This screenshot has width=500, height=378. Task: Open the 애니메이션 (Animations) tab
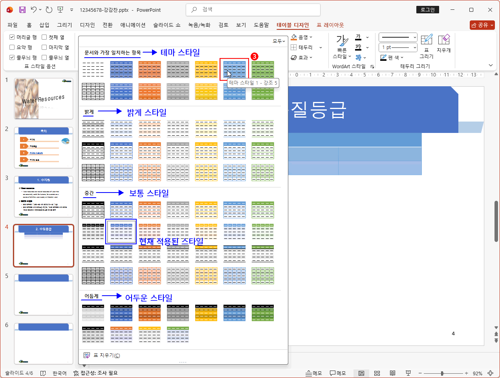[133, 25]
